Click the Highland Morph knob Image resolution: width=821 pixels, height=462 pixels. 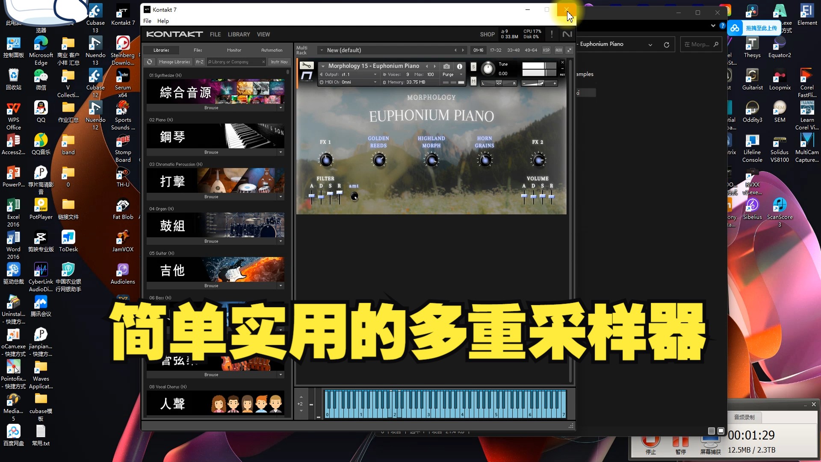click(x=431, y=160)
